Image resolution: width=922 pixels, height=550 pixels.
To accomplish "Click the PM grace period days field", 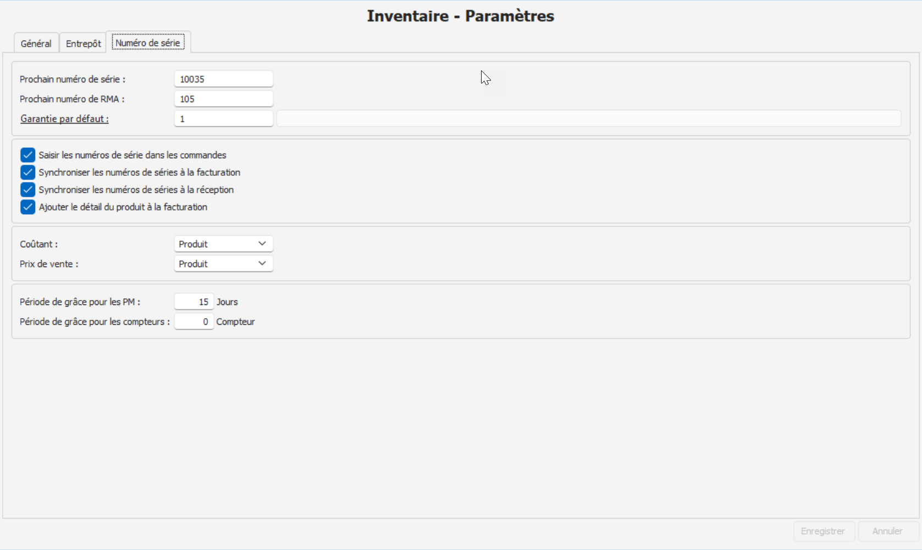I will (194, 302).
